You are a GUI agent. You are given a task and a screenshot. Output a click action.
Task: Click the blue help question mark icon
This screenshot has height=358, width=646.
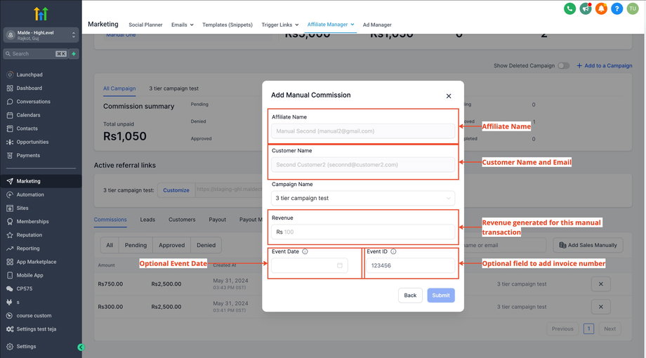pos(617,8)
